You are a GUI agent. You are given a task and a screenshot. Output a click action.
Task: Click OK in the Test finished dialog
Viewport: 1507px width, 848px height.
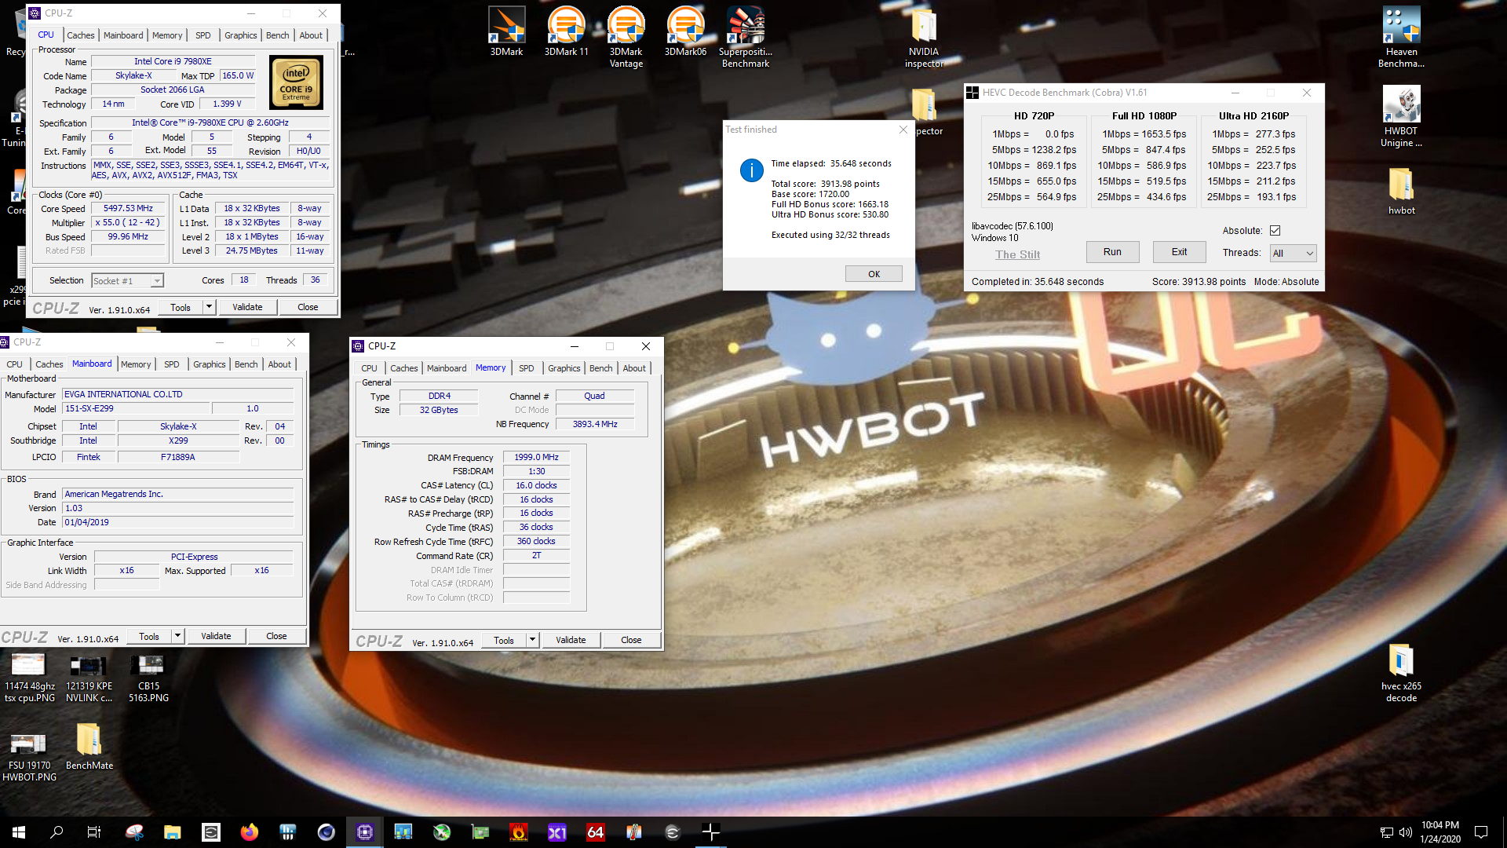874,274
